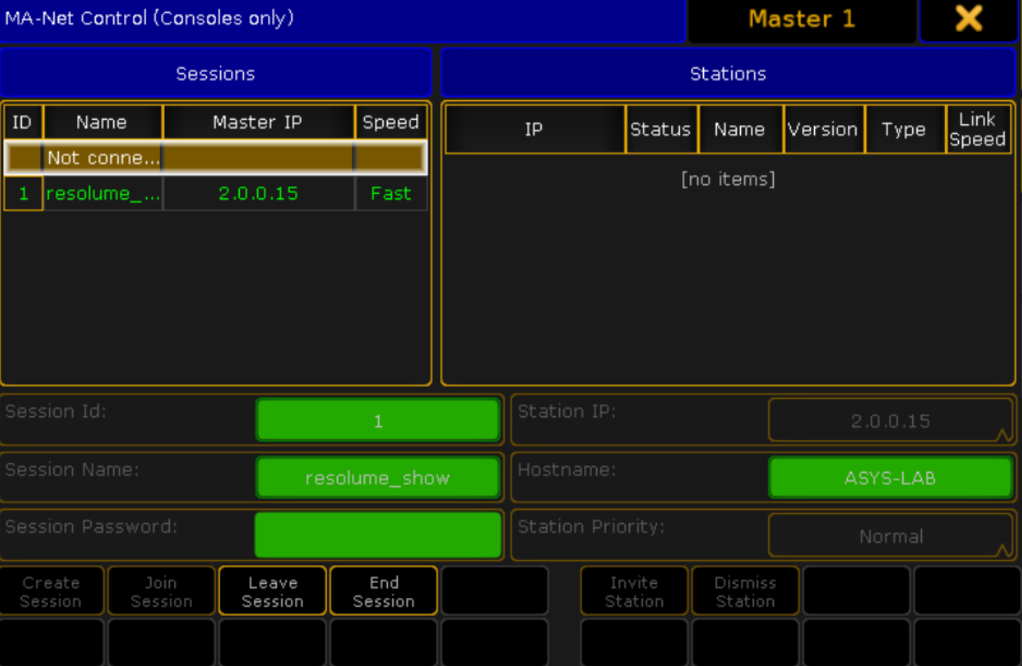The width and height of the screenshot is (1022, 666).
Task: Click the Join Session button
Action: pyautogui.click(x=161, y=591)
